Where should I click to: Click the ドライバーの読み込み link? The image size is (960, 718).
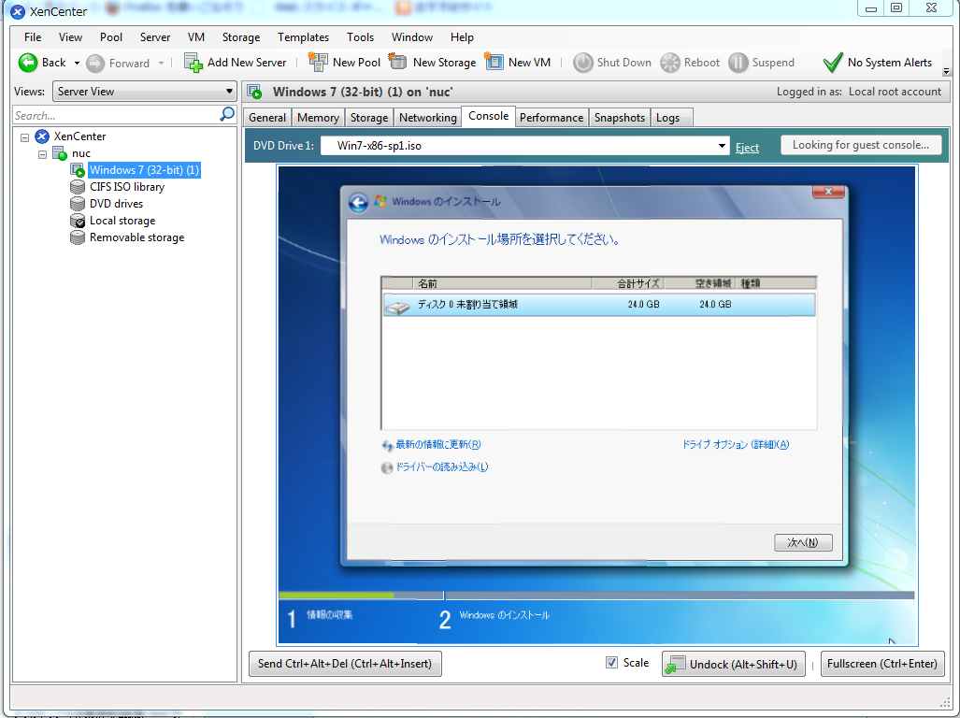pyautogui.click(x=441, y=467)
